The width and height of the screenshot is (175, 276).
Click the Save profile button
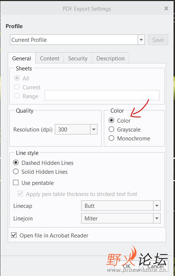[x=158, y=40]
